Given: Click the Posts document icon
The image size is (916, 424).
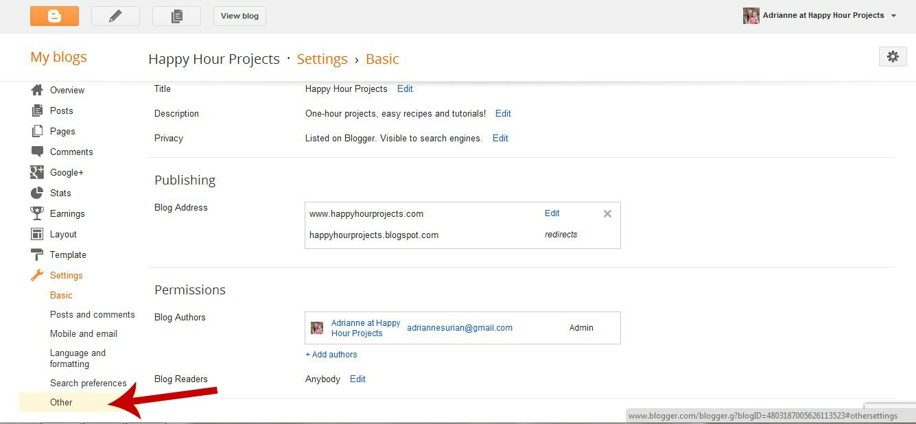Looking at the screenshot, I should pyautogui.click(x=37, y=110).
